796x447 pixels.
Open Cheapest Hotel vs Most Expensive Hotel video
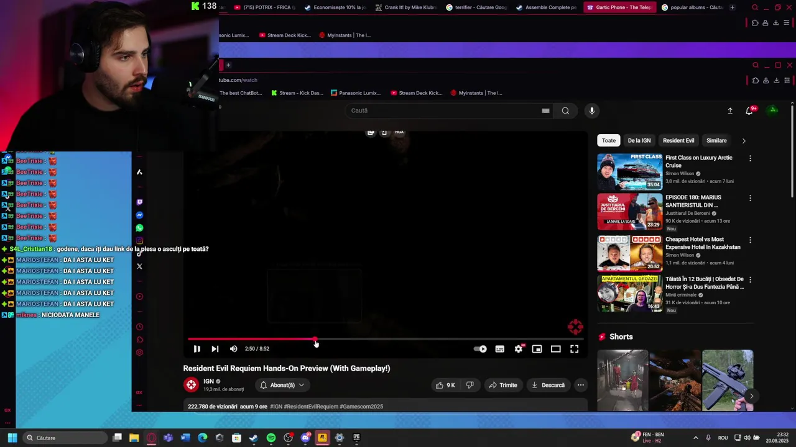click(x=630, y=253)
